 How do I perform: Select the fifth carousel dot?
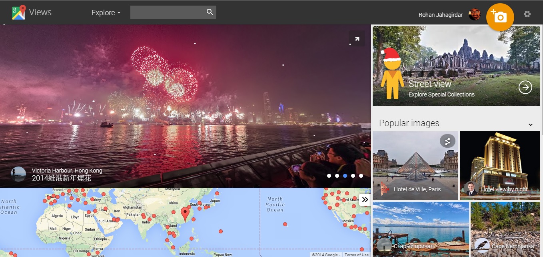click(361, 176)
